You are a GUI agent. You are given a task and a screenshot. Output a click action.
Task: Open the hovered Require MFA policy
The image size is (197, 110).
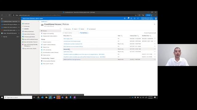(x=66, y=49)
